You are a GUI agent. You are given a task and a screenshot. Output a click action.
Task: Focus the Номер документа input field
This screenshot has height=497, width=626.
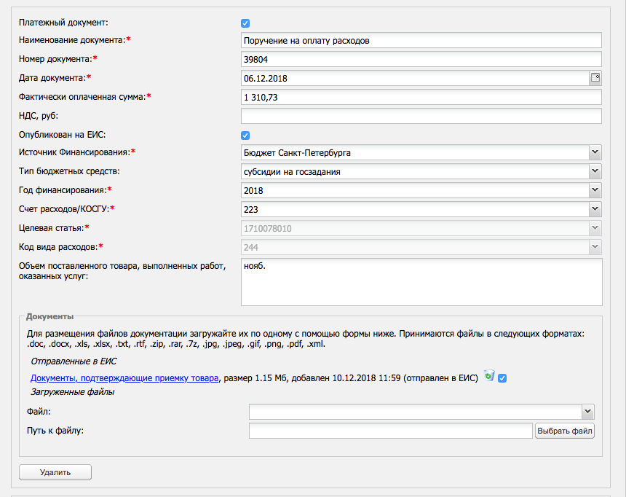(421, 60)
